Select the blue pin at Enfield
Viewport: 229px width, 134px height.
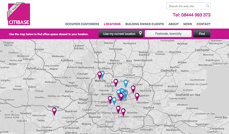pyautogui.click(x=126, y=84)
